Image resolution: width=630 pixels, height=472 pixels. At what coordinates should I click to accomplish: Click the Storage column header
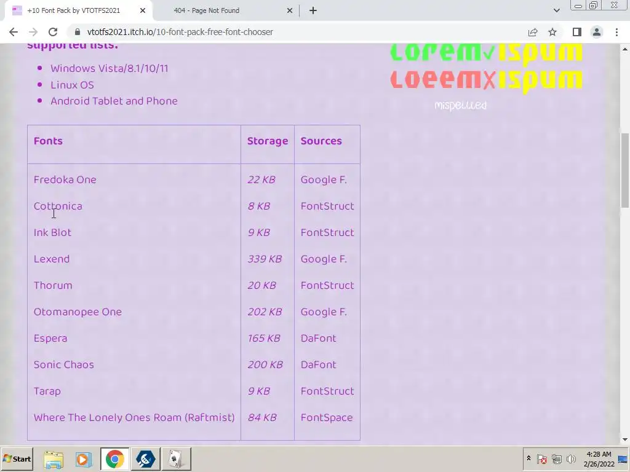268,141
